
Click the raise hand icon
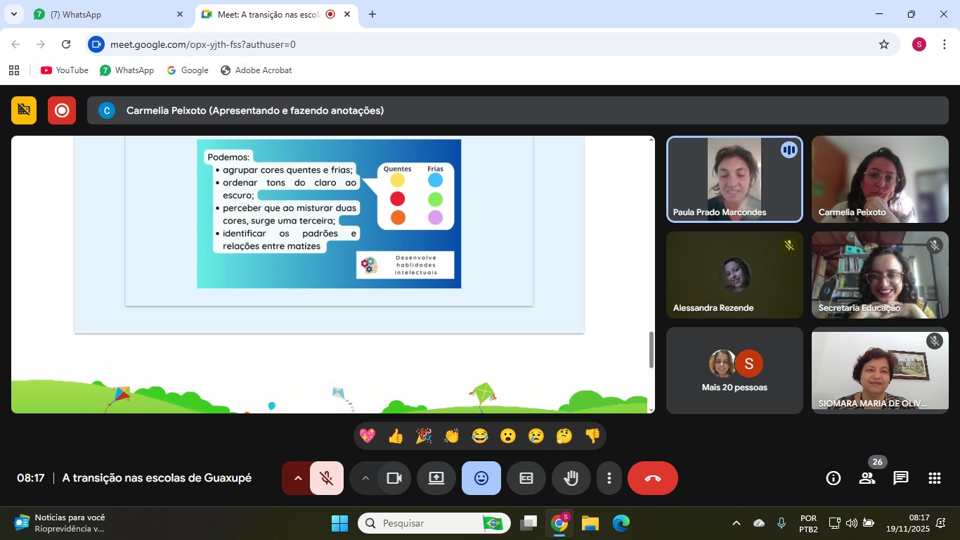(571, 478)
